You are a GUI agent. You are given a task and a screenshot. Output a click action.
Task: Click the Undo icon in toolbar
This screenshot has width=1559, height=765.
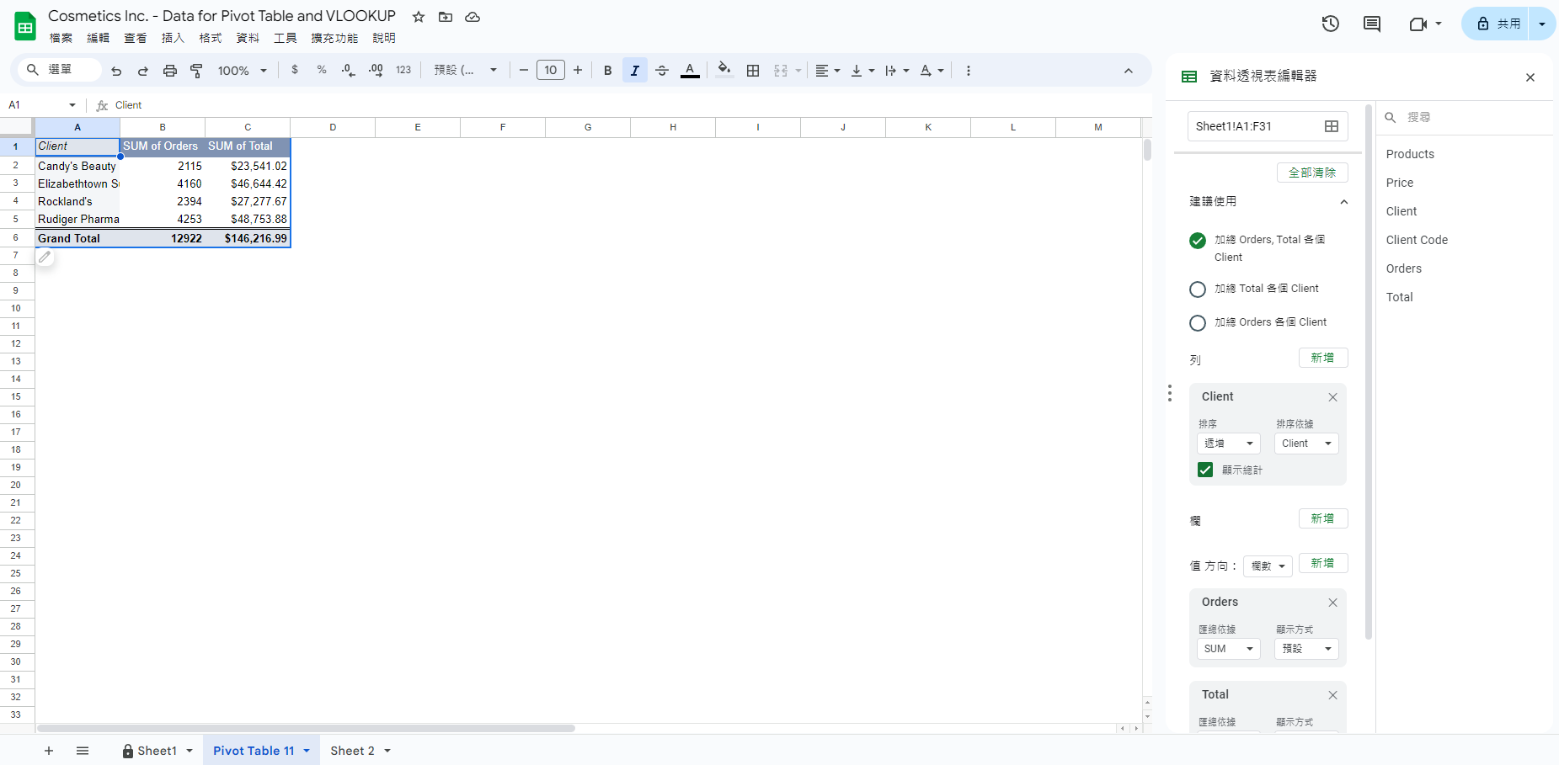[116, 71]
